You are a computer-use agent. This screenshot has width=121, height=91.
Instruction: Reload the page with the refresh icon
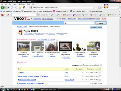12,8
